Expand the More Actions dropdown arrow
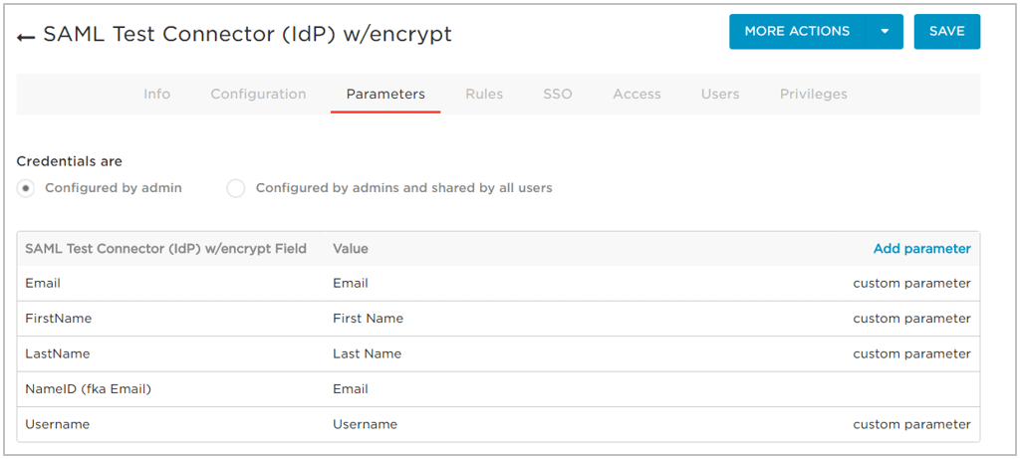This screenshot has height=459, width=1020. (x=885, y=32)
